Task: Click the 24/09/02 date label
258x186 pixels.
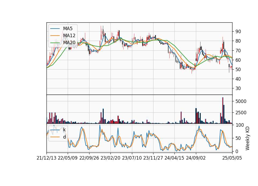Action: click(196, 158)
